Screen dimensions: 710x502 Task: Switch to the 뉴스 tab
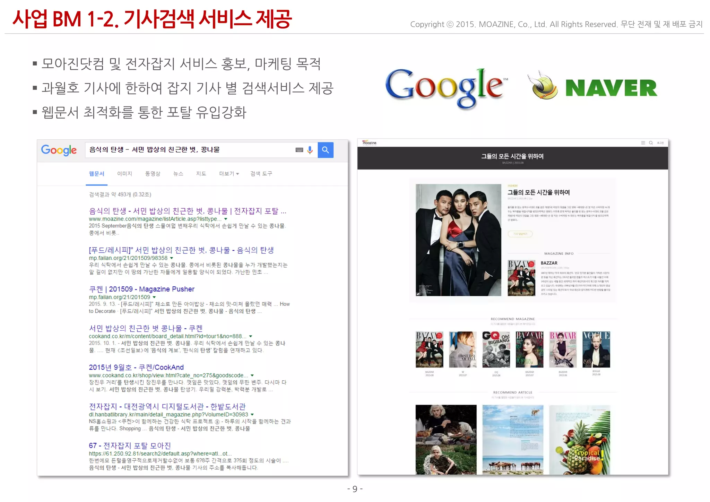(x=178, y=174)
